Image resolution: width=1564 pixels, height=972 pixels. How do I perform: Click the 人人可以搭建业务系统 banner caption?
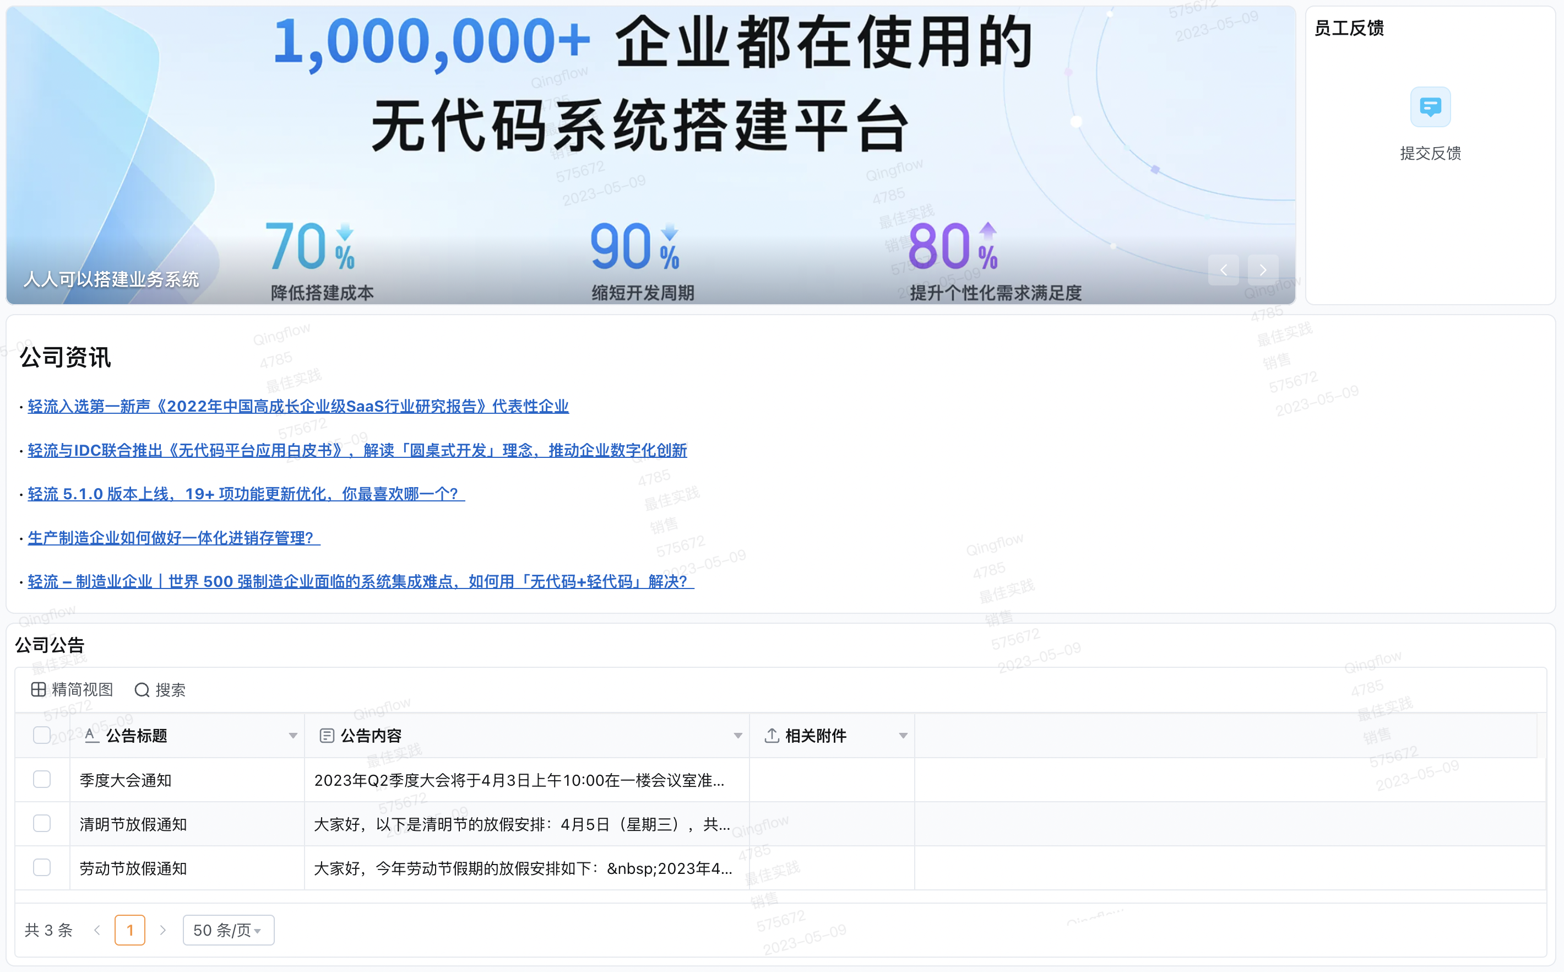click(x=112, y=279)
